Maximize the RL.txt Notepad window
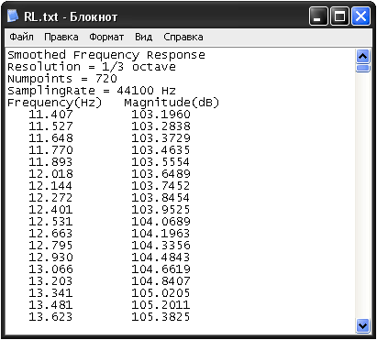The height and width of the screenshot is (340, 377). click(x=339, y=16)
